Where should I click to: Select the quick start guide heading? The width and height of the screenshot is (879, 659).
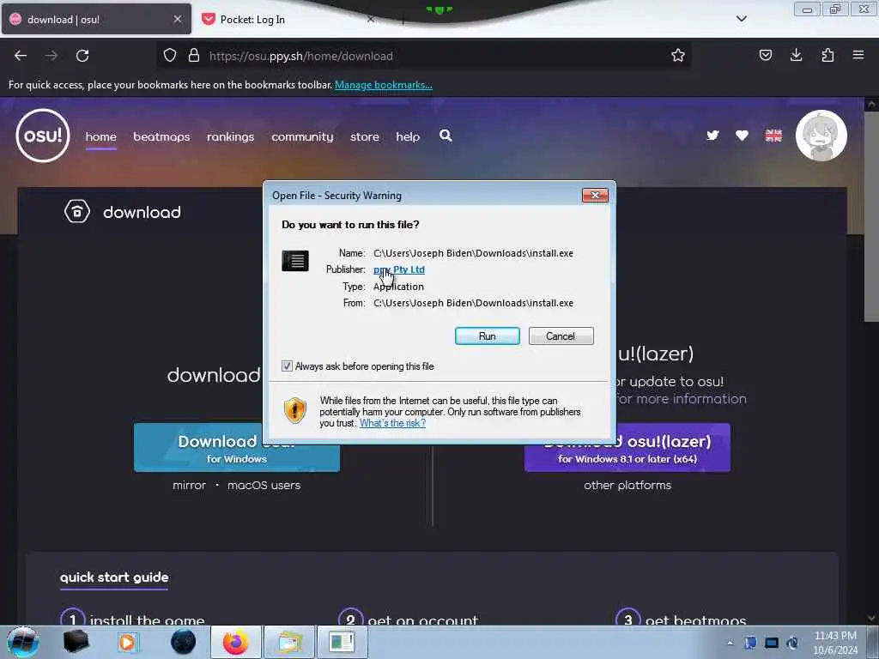[x=114, y=577]
